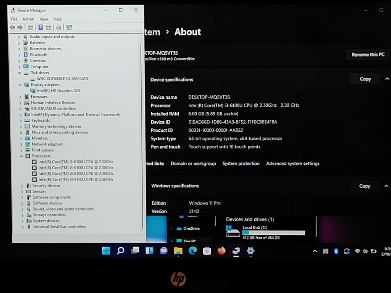Open the File menu in Device Manager
The image size is (391, 293).
[14, 19]
